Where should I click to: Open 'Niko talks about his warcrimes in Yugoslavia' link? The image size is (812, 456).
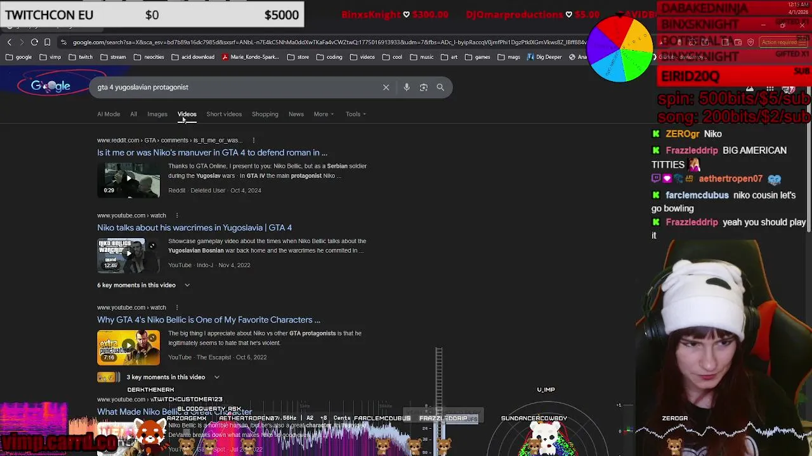tap(194, 227)
